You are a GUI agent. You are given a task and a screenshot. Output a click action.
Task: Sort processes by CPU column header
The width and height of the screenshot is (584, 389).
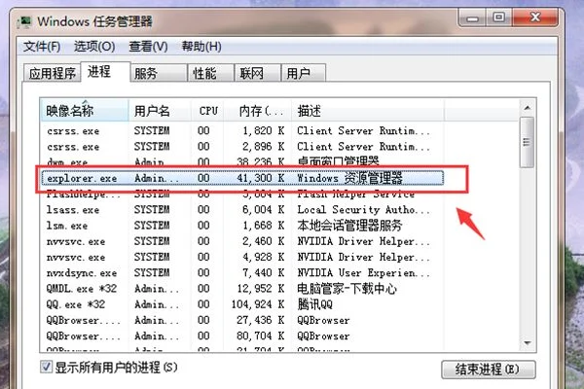[208, 111]
